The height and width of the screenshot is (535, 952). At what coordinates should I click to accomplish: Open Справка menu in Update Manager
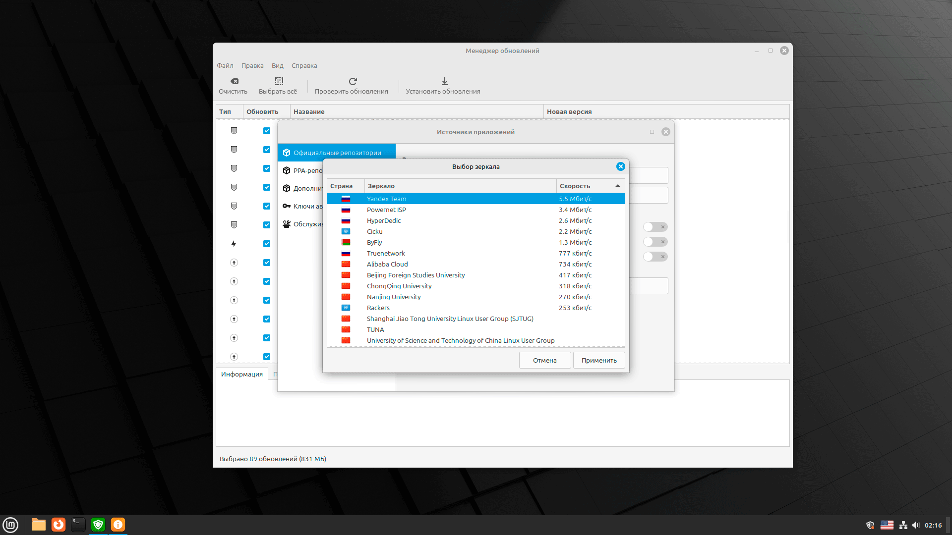click(303, 65)
